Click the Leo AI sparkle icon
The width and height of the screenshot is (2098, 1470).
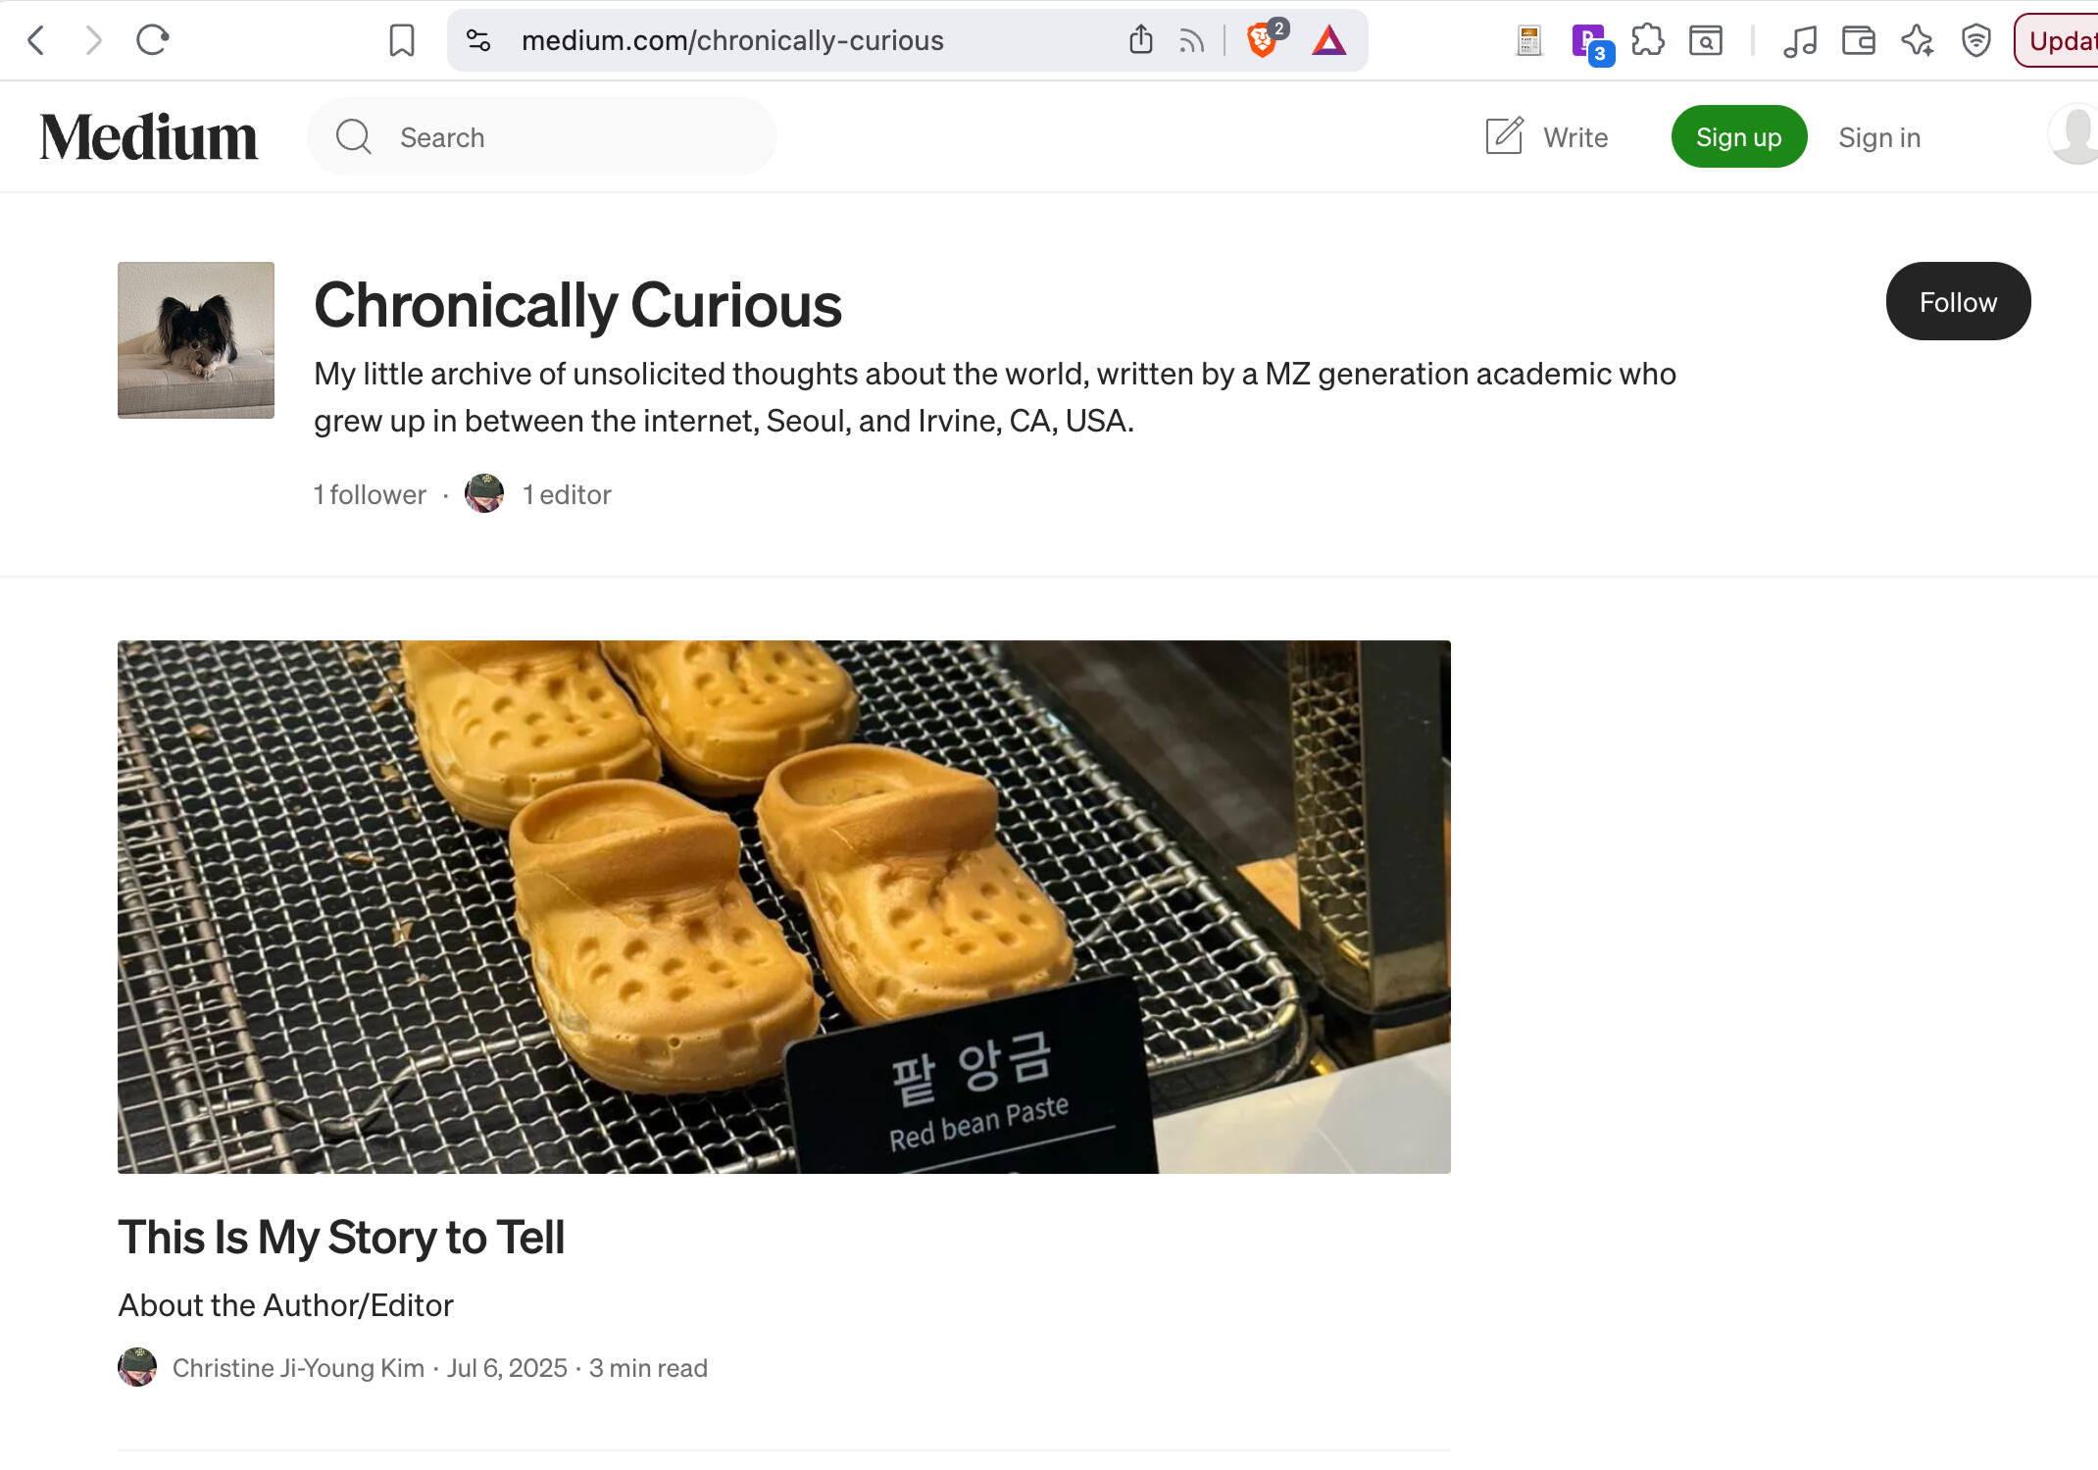pos(1917,40)
